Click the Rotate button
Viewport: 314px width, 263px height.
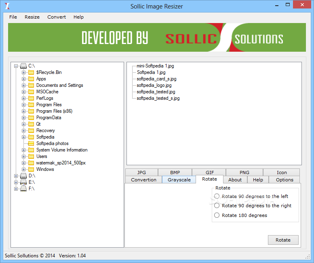(283, 240)
